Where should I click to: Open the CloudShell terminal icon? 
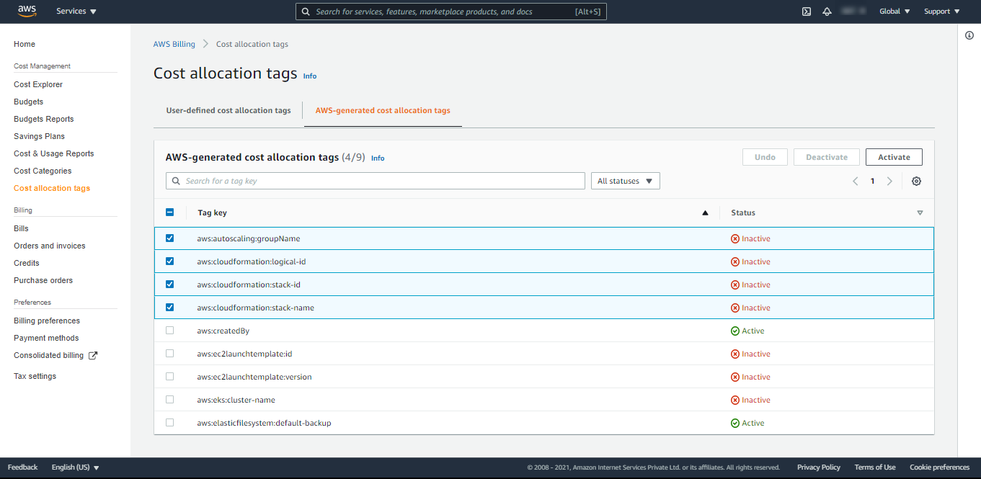pos(807,12)
